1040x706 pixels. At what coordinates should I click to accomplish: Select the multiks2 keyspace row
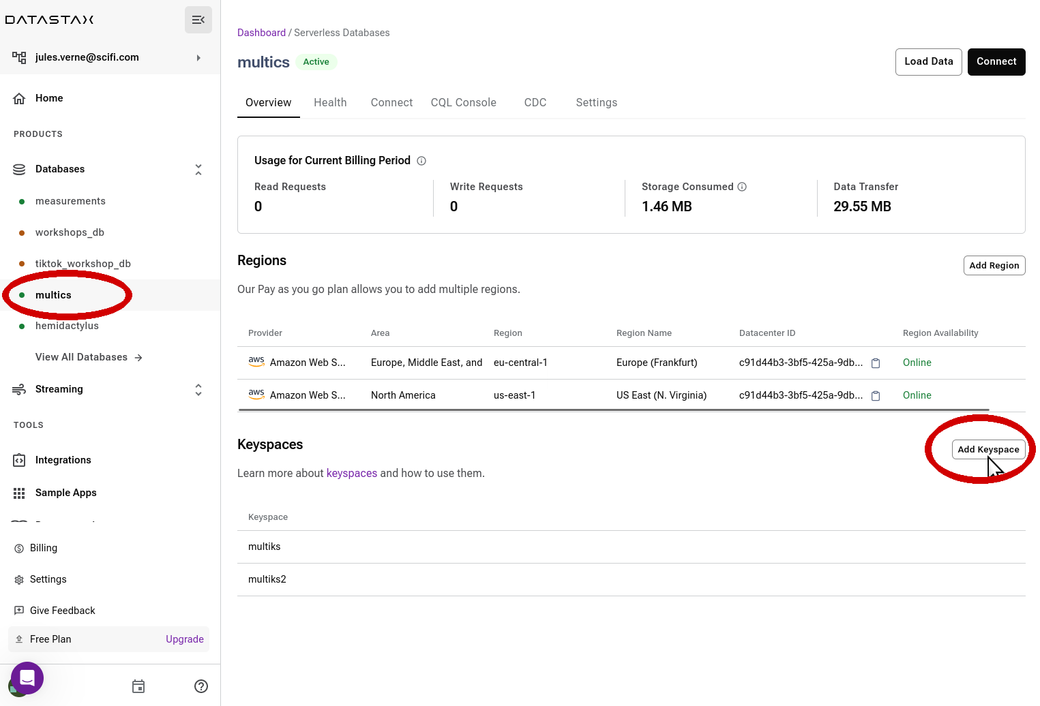point(632,579)
